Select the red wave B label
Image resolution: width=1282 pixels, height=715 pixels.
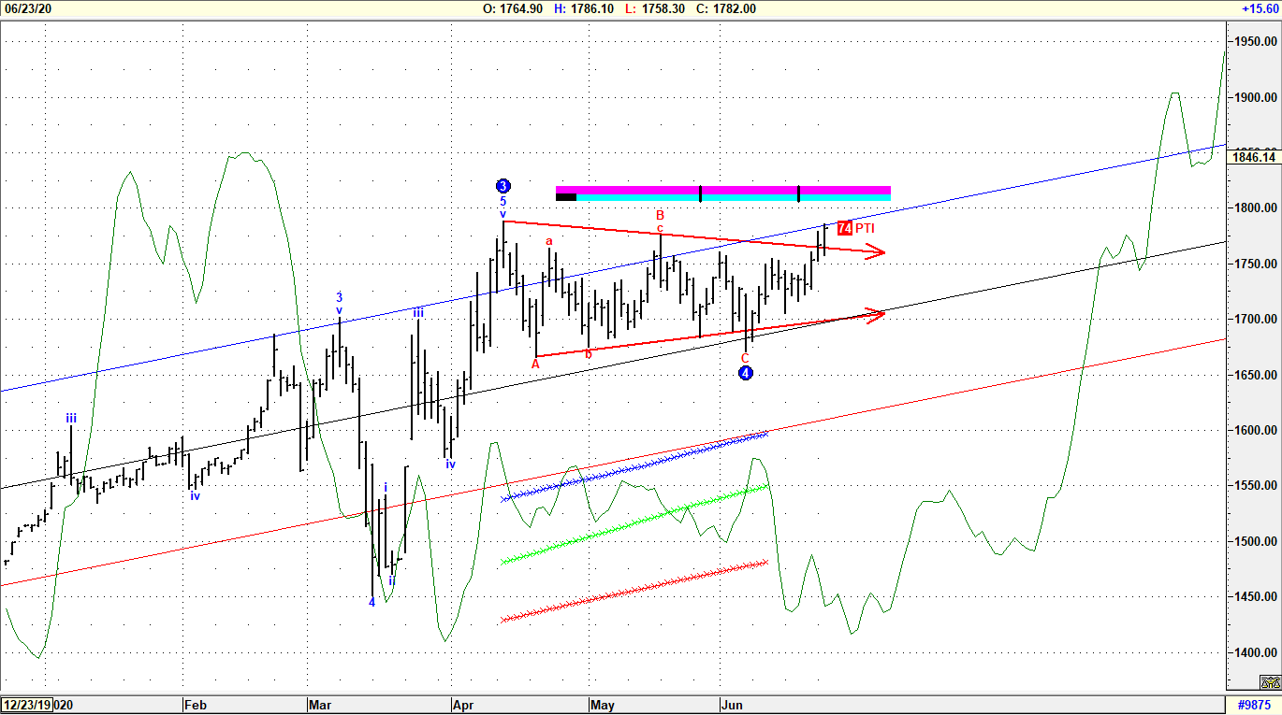[660, 215]
